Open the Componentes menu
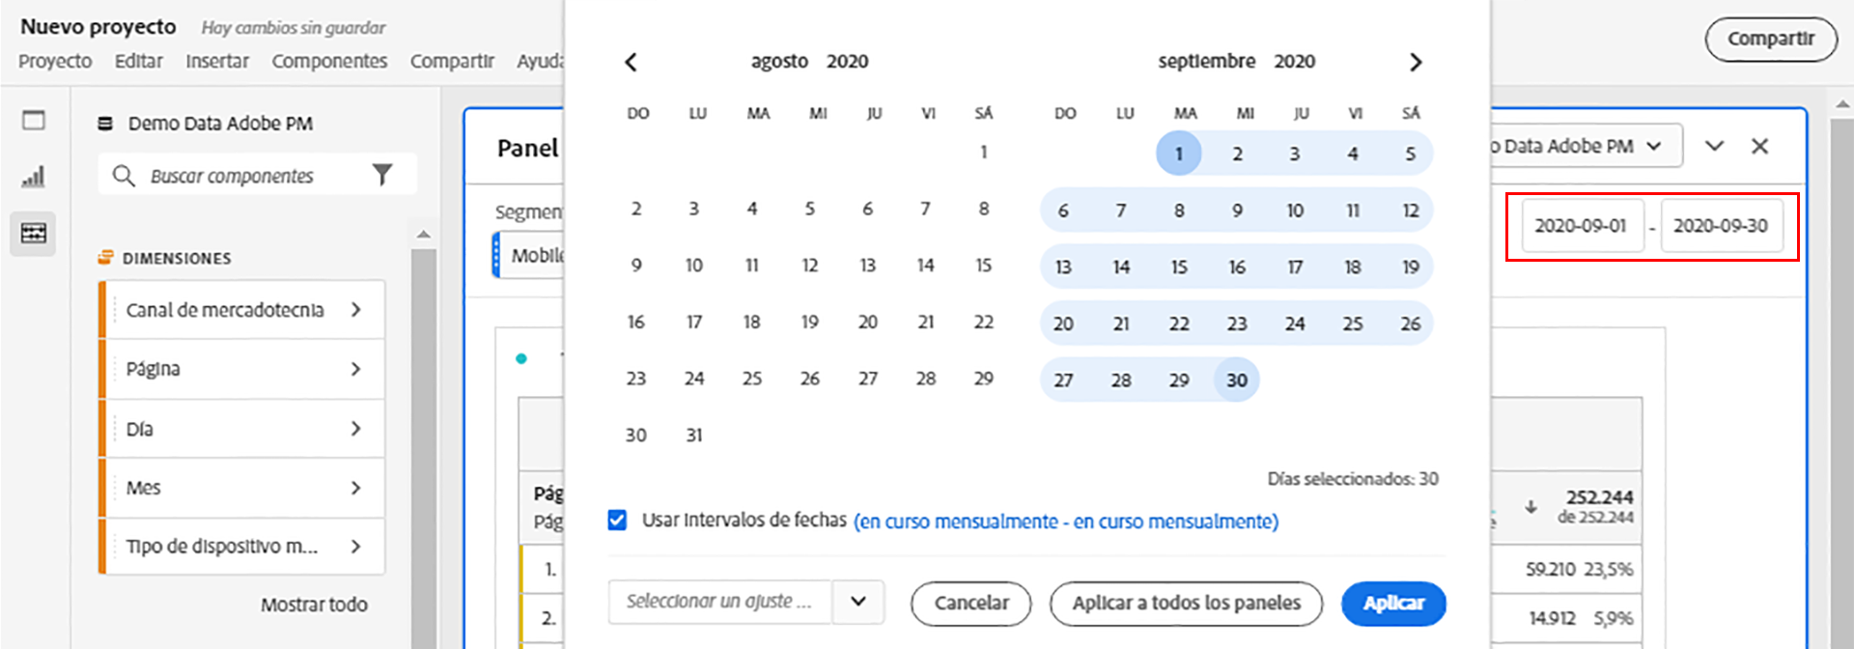 click(x=329, y=61)
